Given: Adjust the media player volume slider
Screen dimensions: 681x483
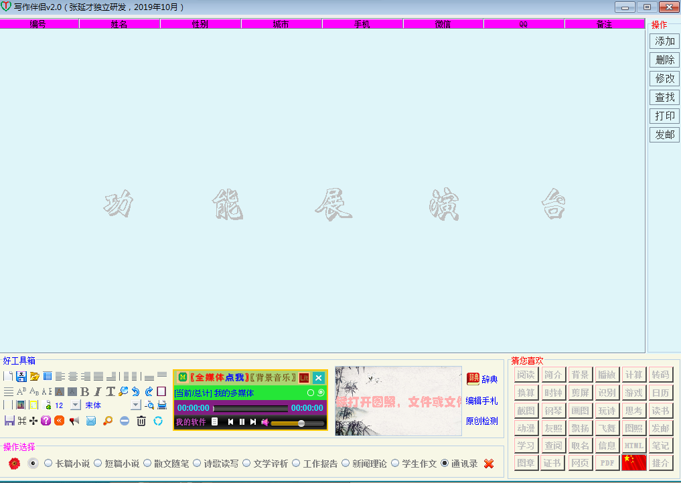Looking at the screenshot, I should pyautogui.click(x=301, y=423).
